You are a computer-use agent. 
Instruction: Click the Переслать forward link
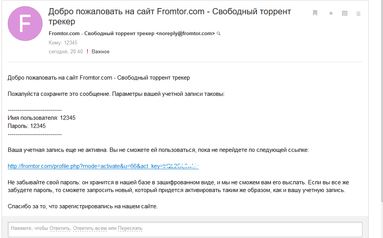[130, 228]
